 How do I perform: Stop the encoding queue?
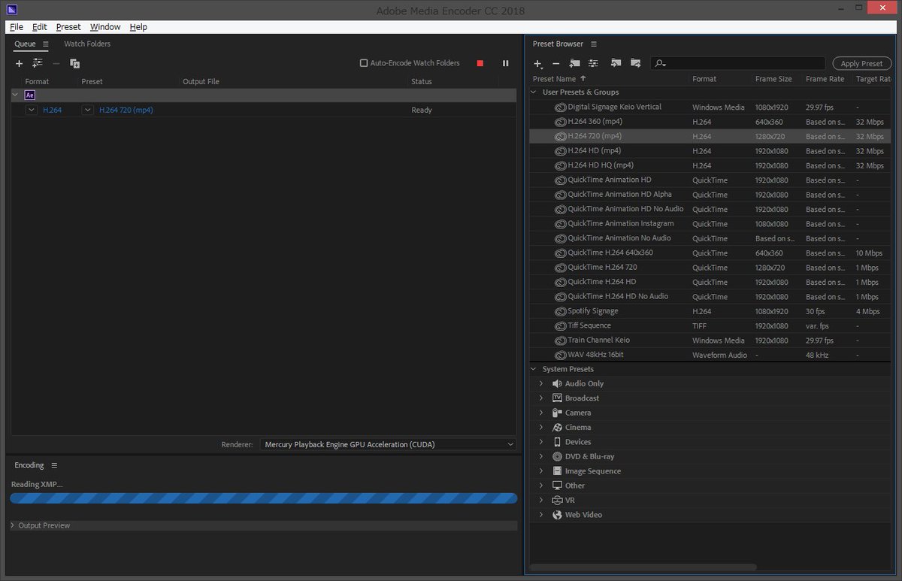click(x=480, y=64)
